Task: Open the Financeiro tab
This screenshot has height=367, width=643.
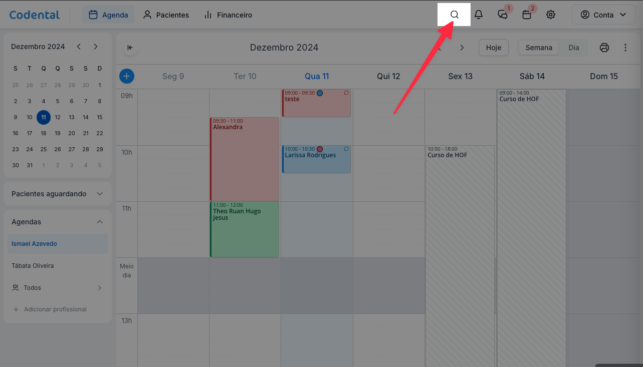Action: [228, 15]
